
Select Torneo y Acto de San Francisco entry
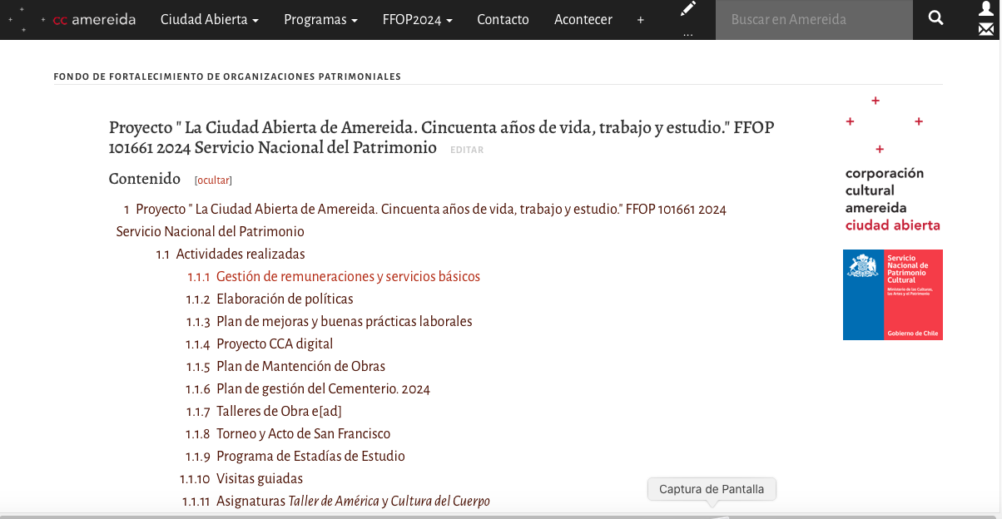click(303, 434)
